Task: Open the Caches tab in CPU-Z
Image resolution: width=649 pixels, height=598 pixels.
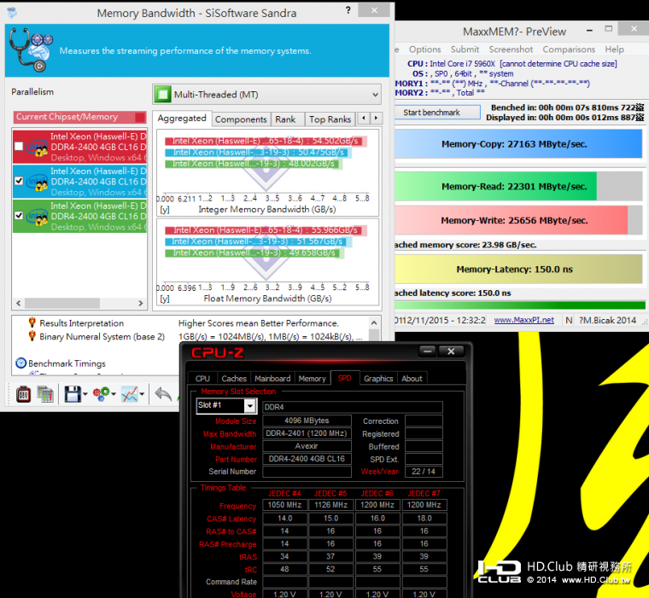Action: pos(234,379)
